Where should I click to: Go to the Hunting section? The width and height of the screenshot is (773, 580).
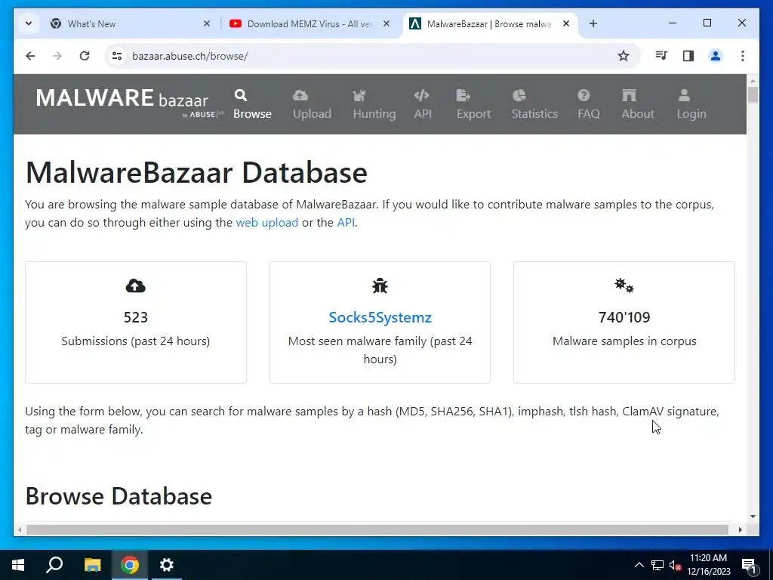point(374,104)
